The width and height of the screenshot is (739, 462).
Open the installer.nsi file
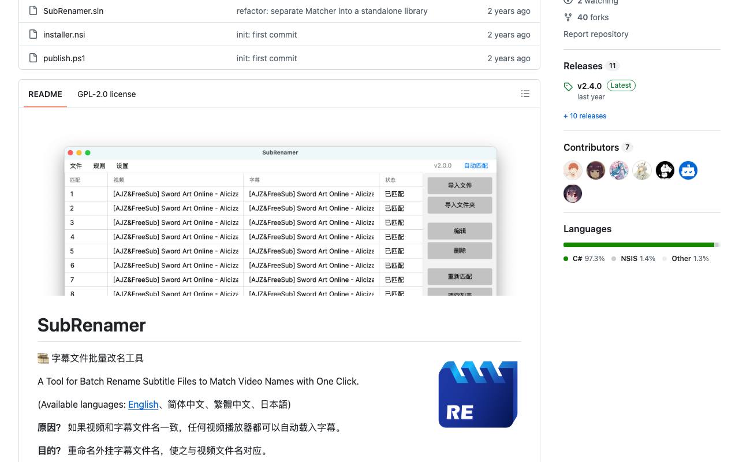pos(64,35)
